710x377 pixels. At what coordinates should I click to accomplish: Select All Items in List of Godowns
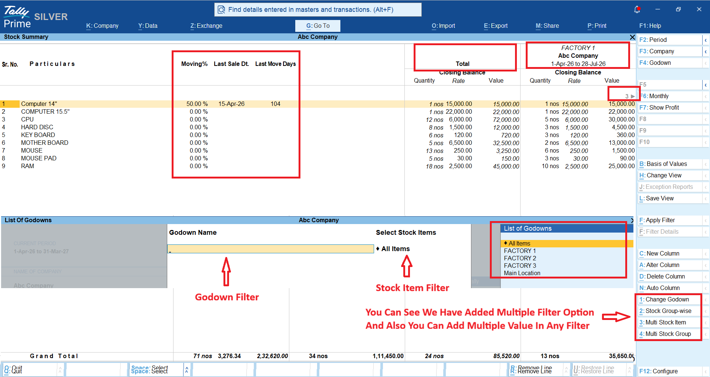(567, 244)
